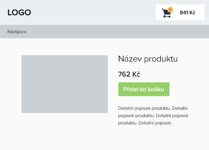Click the last description line ending popisek.
The image size is (209, 150).
pos(145,123)
